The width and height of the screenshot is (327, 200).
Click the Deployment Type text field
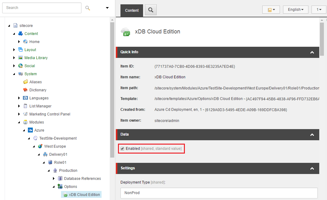(x=219, y=193)
